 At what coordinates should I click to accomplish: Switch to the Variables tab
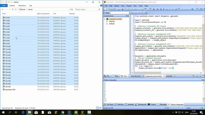coord(129,104)
